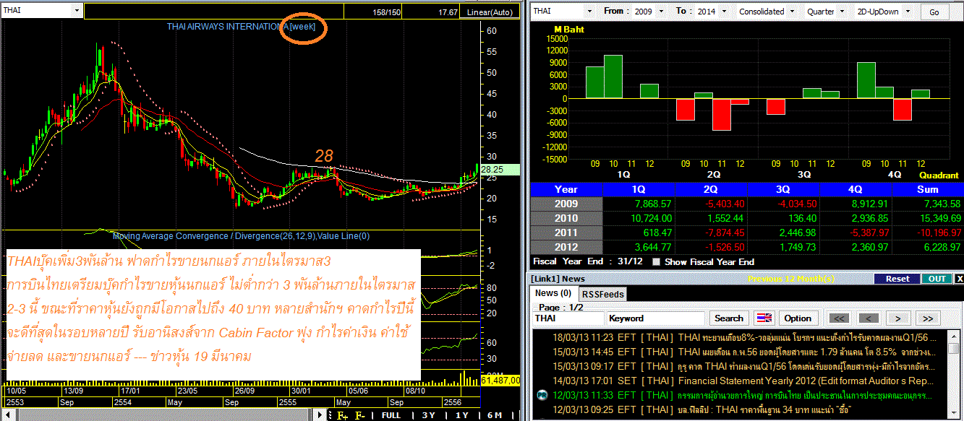Viewport: 964px width, 421px height.
Task: Open the financial panel THAI symbol dropdown
Action: 589,12
